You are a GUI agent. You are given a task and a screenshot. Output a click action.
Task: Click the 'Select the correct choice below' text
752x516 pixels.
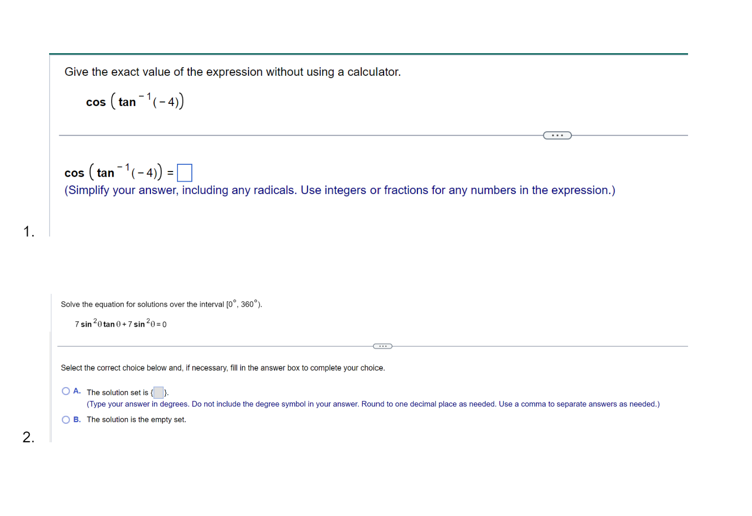coord(223,368)
